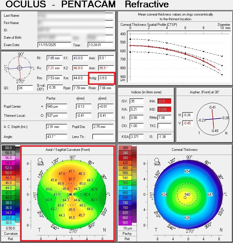Click the Rs field with 7.21 mm
Screen dimensions: 233x243
[x=55, y=68]
